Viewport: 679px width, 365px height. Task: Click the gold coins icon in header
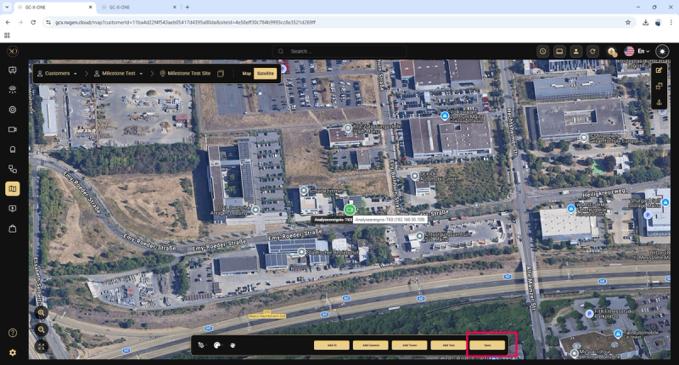coord(611,52)
